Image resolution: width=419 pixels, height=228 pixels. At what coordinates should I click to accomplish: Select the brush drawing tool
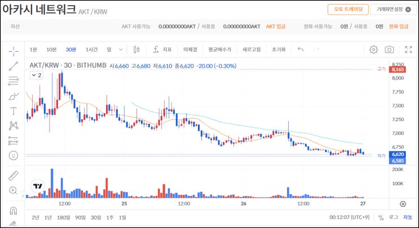[14, 96]
